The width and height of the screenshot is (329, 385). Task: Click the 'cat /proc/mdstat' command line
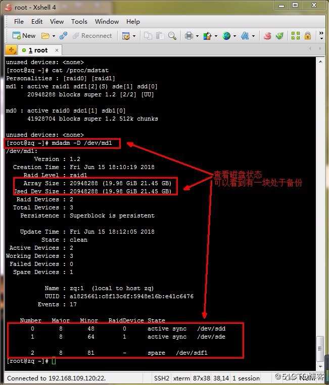57,70
